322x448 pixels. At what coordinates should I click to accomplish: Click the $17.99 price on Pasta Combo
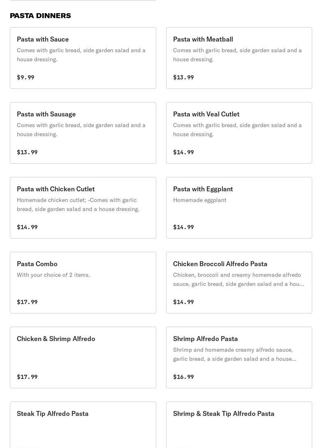point(27,302)
